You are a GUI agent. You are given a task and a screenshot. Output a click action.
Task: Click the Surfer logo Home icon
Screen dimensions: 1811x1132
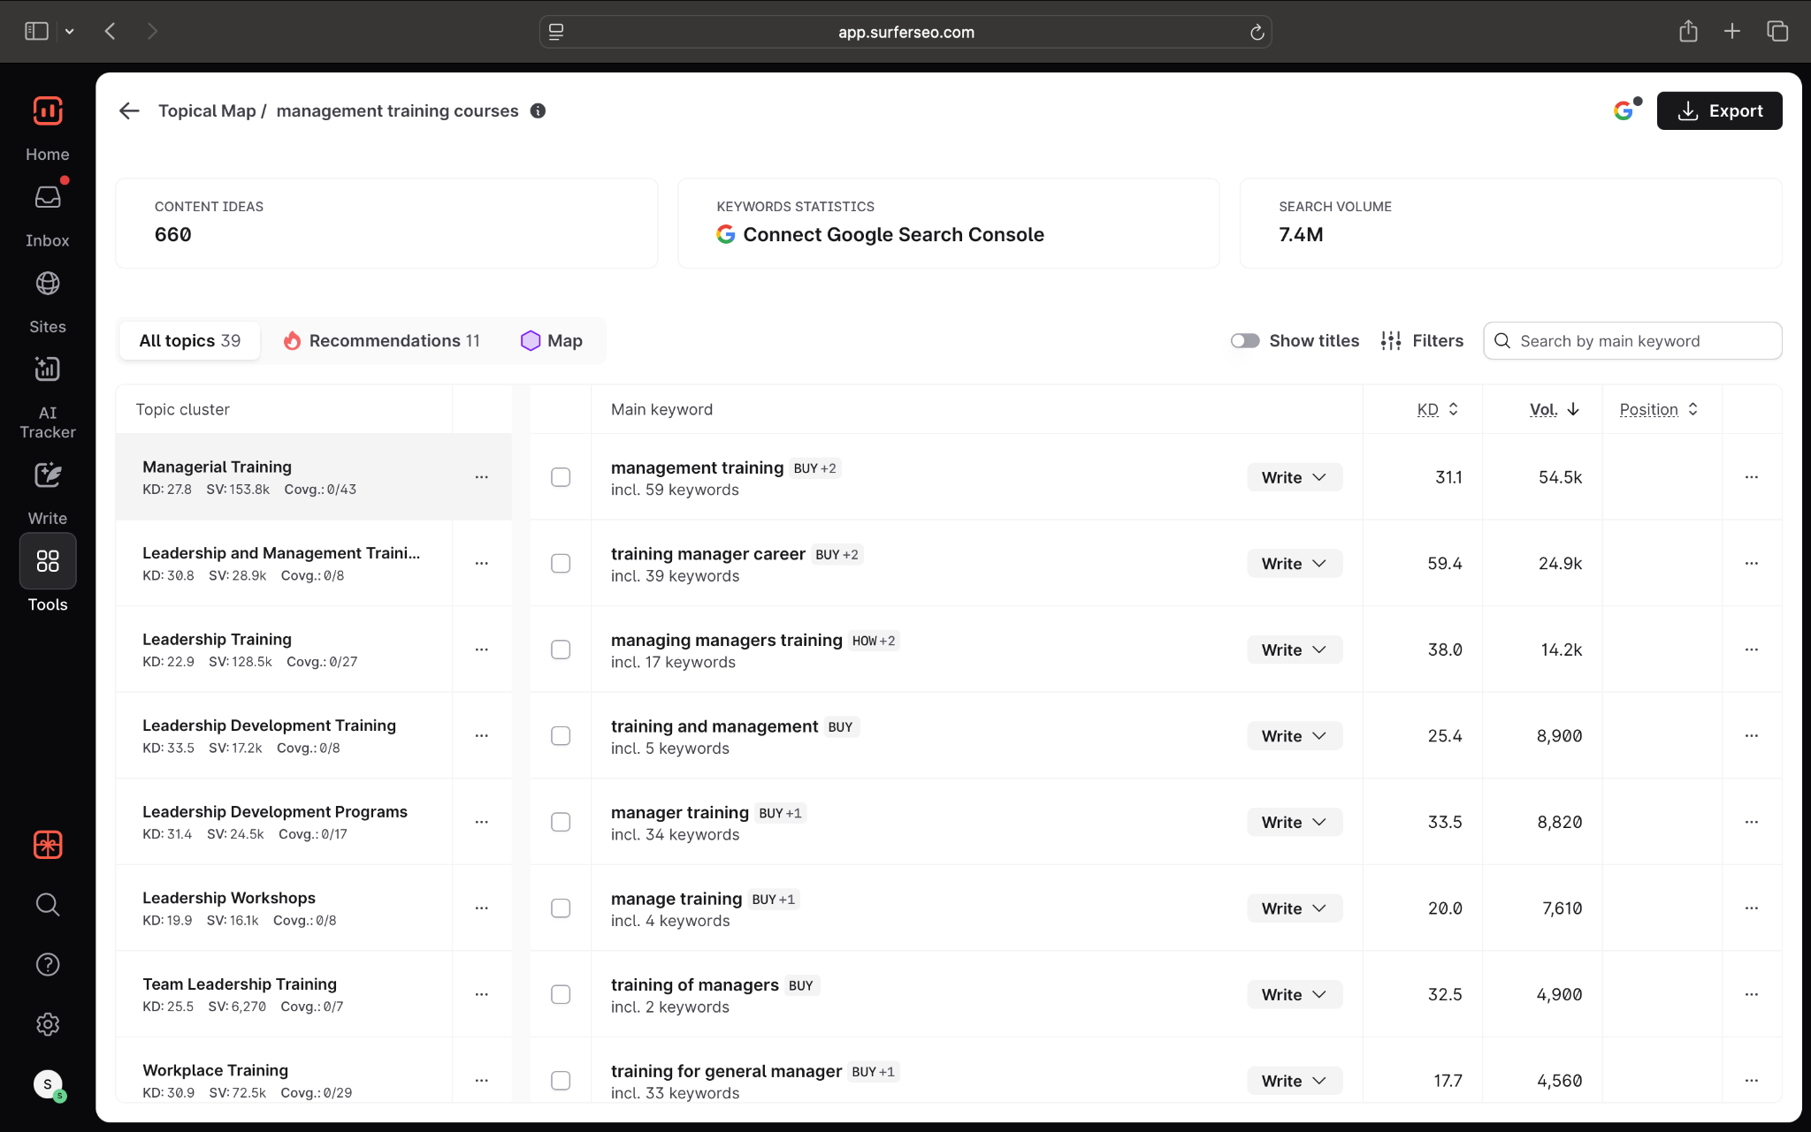pyautogui.click(x=48, y=112)
